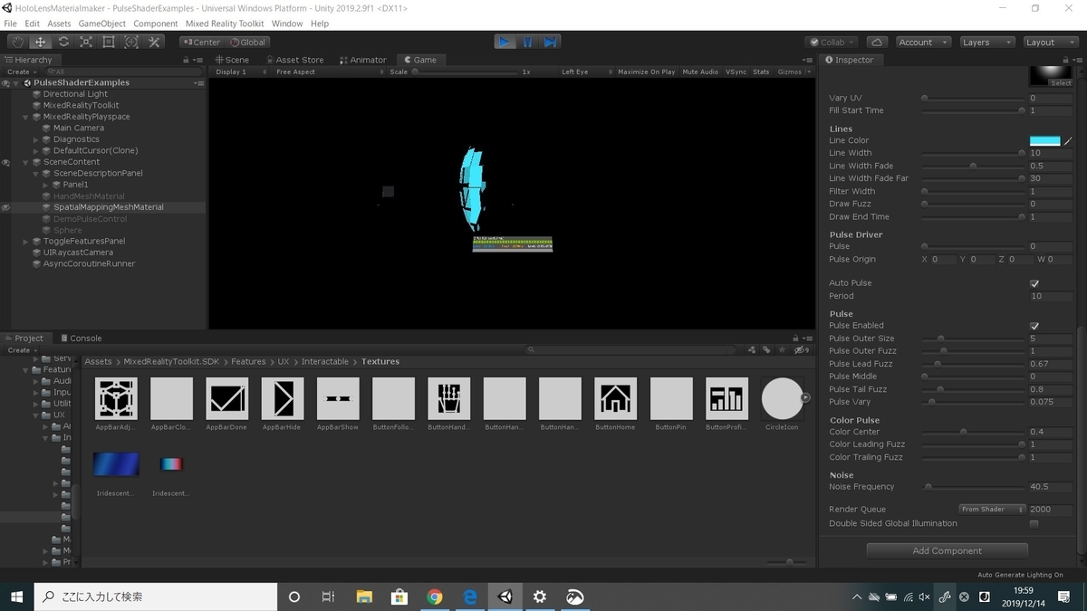This screenshot has height=611, width=1087.
Task: Select the combined Transform tool
Action: point(131,42)
